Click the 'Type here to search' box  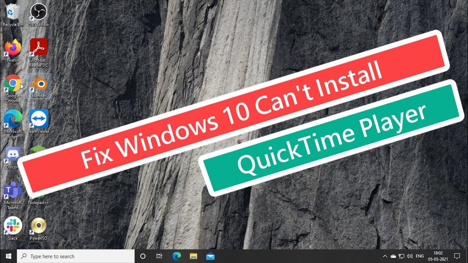click(x=76, y=256)
